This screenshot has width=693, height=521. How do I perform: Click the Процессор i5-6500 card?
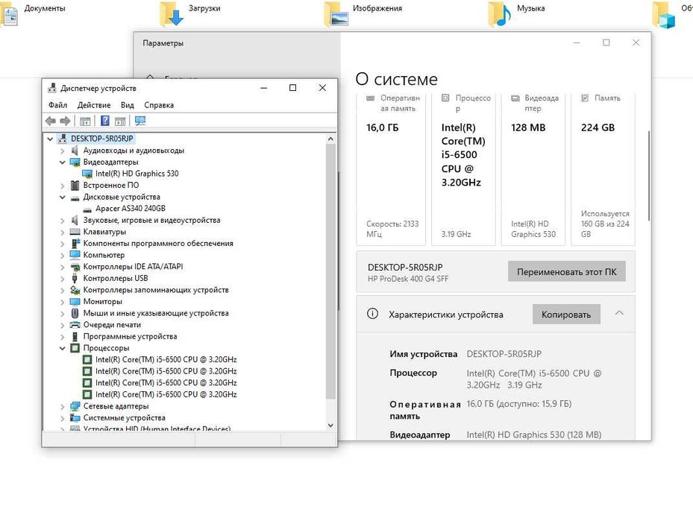pos(463,169)
